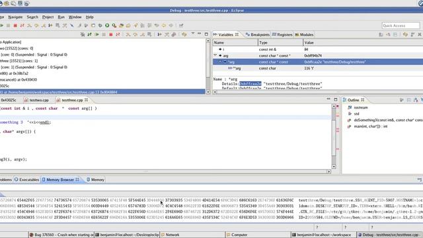Click Step Return in the Debug view toolbar
This screenshot has height=238, width=423.
tap(142, 34)
